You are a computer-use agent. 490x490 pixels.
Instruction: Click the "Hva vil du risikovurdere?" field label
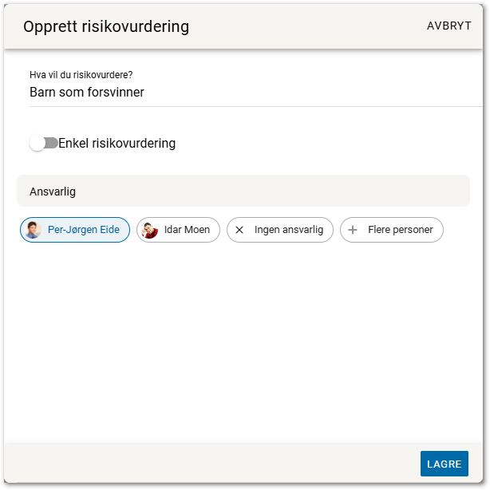point(81,75)
